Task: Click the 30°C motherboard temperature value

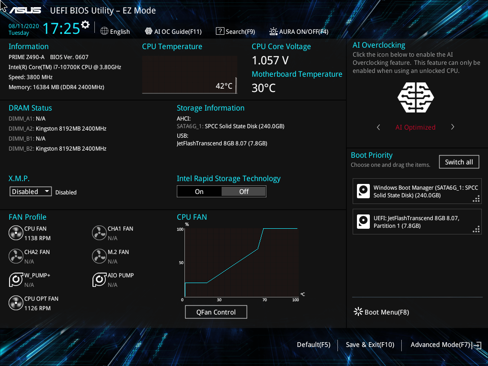Action: tap(264, 88)
